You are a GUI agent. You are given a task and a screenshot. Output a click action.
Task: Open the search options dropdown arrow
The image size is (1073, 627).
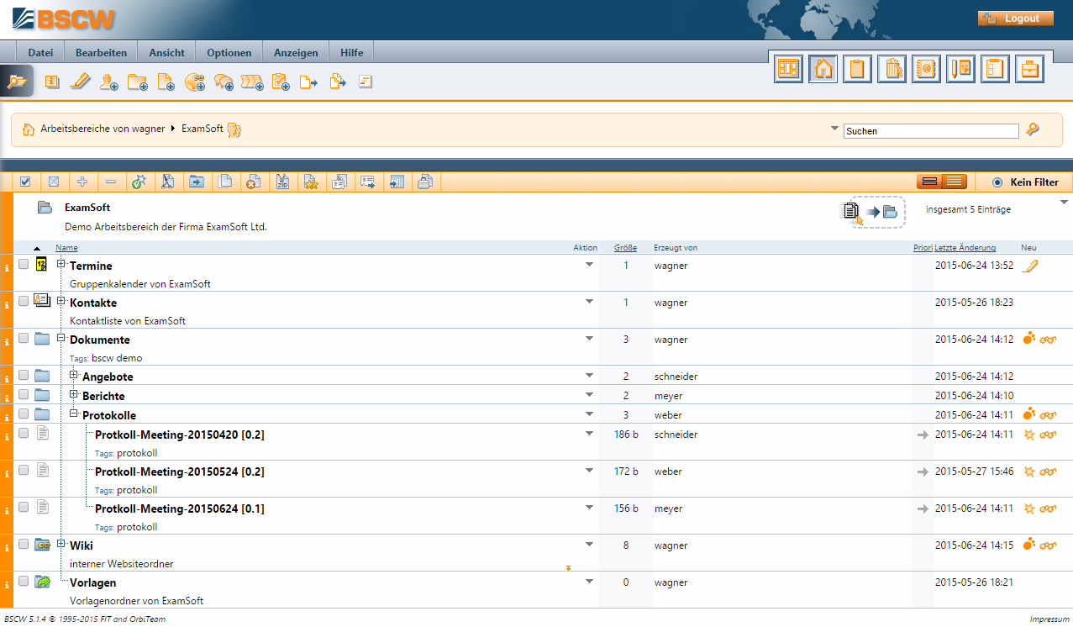834,129
